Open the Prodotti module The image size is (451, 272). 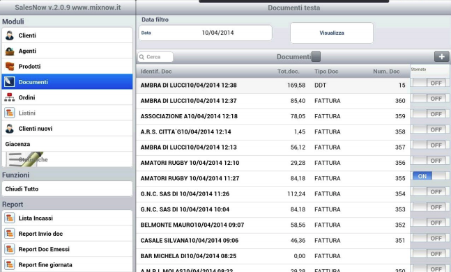click(x=67, y=66)
